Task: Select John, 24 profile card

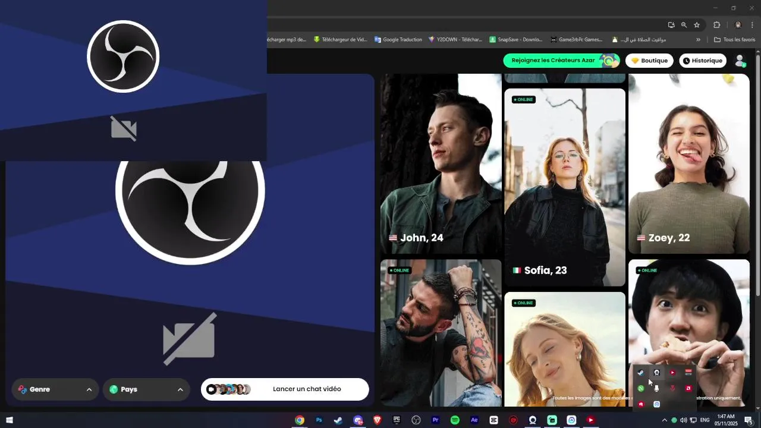Action: pos(441,164)
